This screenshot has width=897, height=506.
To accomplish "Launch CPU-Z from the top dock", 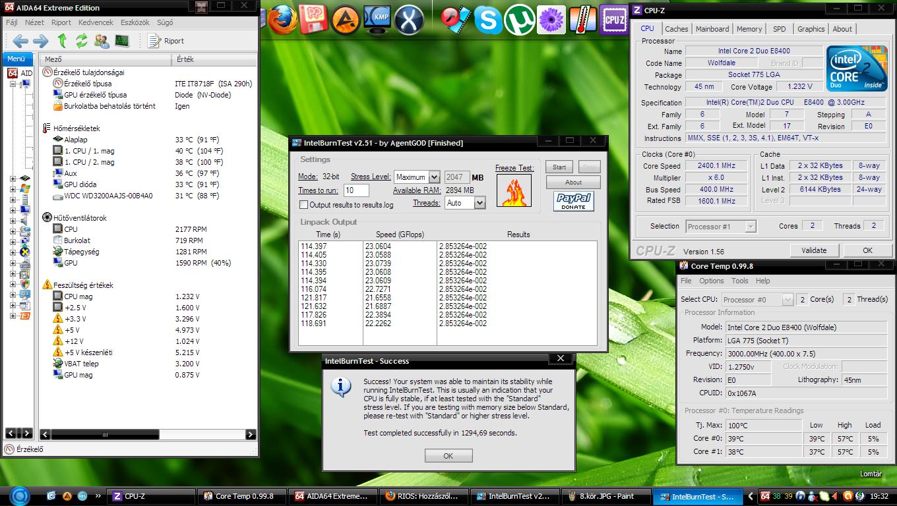I will pyautogui.click(x=613, y=20).
